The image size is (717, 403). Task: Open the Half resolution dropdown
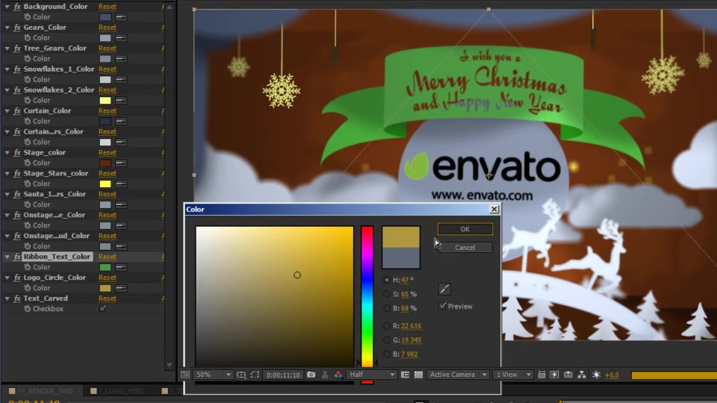pyautogui.click(x=371, y=375)
